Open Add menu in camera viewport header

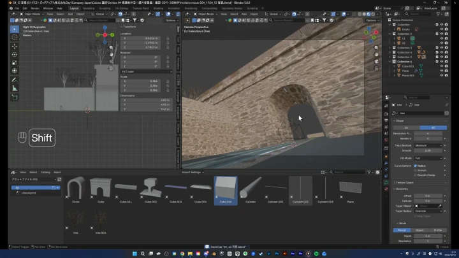[x=244, y=14]
